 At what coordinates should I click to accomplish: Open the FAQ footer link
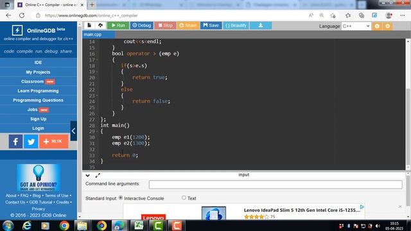coord(24,195)
